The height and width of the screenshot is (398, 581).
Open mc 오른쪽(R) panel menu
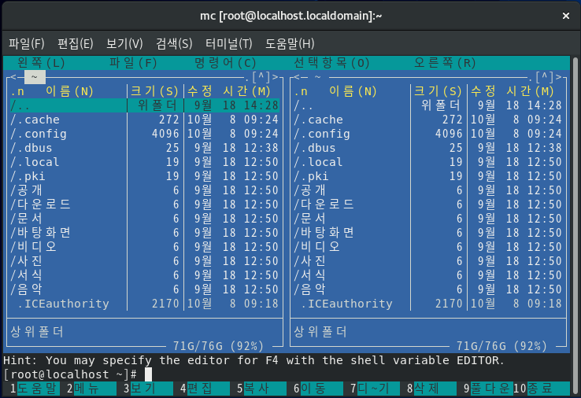tap(445, 63)
